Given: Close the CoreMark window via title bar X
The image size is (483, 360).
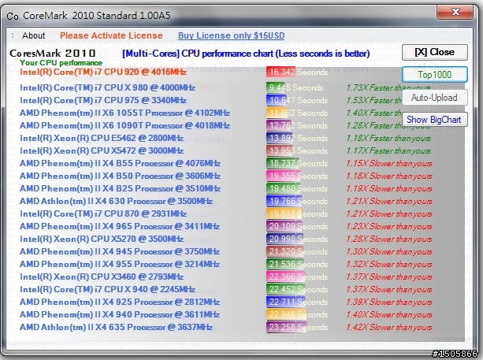Looking at the screenshot, I should click(x=455, y=12).
